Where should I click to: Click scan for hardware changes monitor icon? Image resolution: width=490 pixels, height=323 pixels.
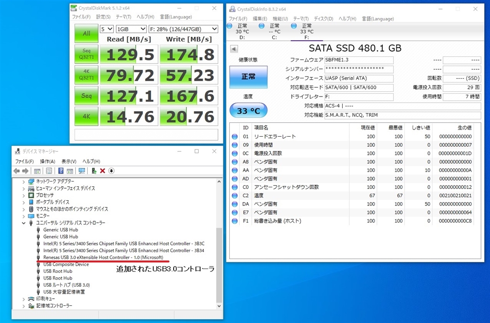click(82, 171)
